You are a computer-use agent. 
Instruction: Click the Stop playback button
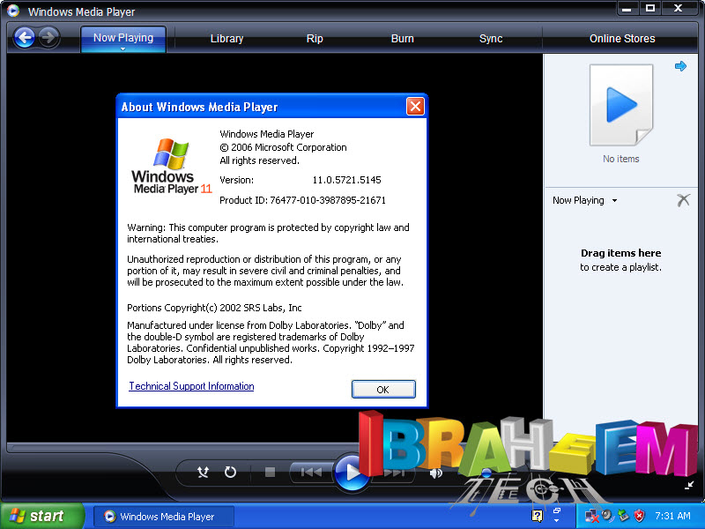point(270,472)
